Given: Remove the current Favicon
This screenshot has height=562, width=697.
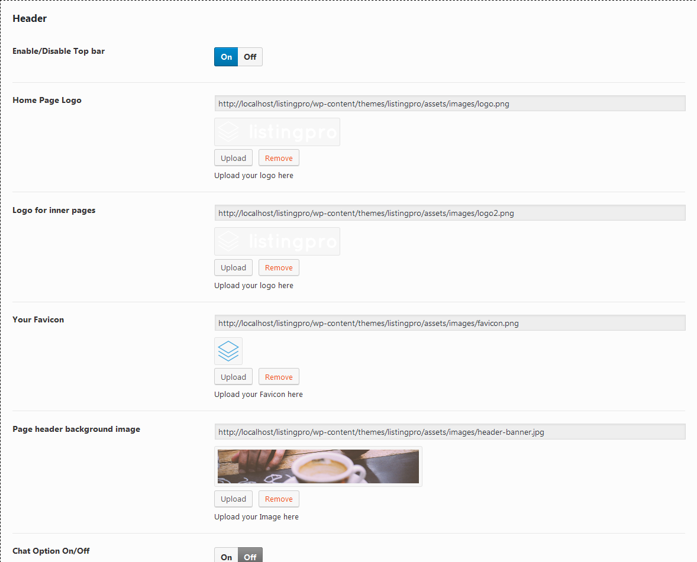Looking at the screenshot, I should [279, 377].
